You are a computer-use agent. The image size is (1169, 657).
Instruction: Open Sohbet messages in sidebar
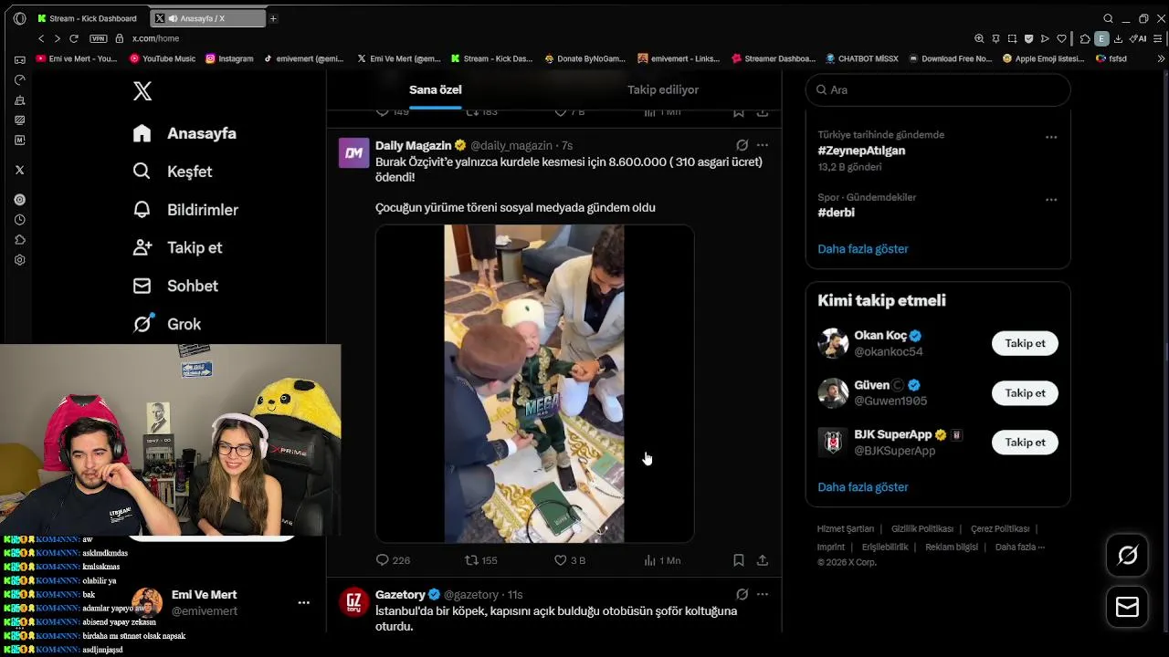click(142, 286)
